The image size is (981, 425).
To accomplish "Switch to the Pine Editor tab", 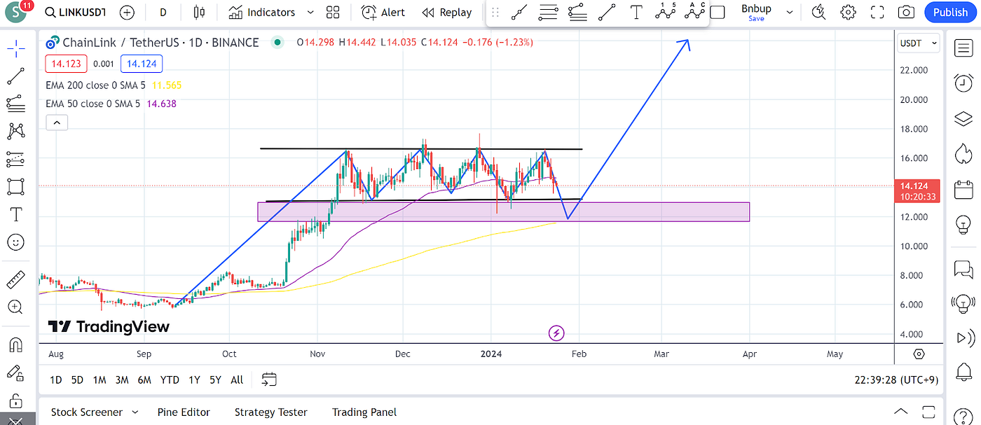I will tap(184, 412).
